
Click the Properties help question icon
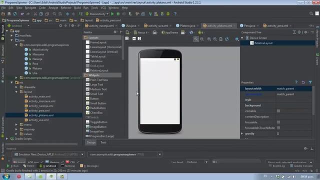coord(296,82)
